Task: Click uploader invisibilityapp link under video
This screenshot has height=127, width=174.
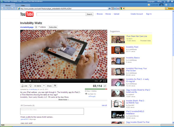Action: click(33, 89)
